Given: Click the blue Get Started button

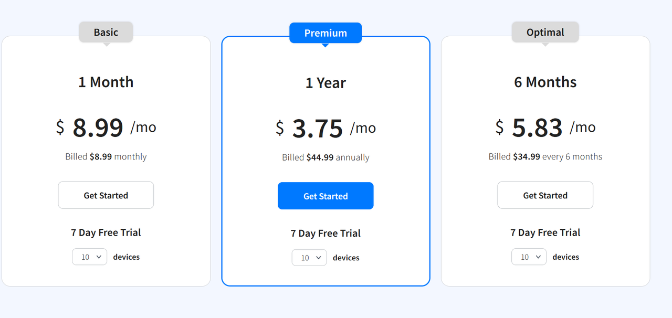Looking at the screenshot, I should pyautogui.click(x=325, y=196).
